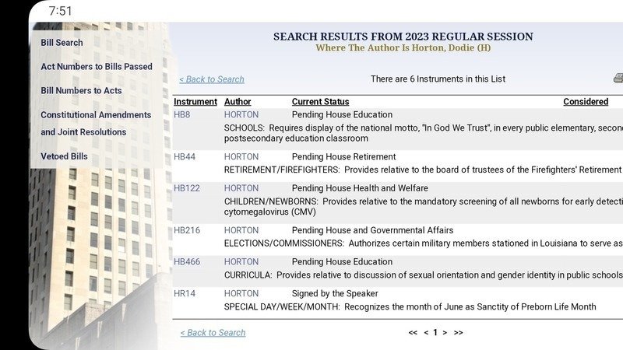The width and height of the screenshot is (623, 350).
Task: Open HB466 curricula bill link
Action: tap(187, 262)
